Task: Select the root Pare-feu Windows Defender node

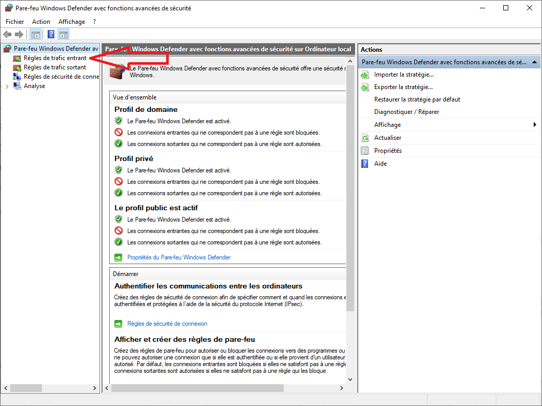Action: point(56,49)
